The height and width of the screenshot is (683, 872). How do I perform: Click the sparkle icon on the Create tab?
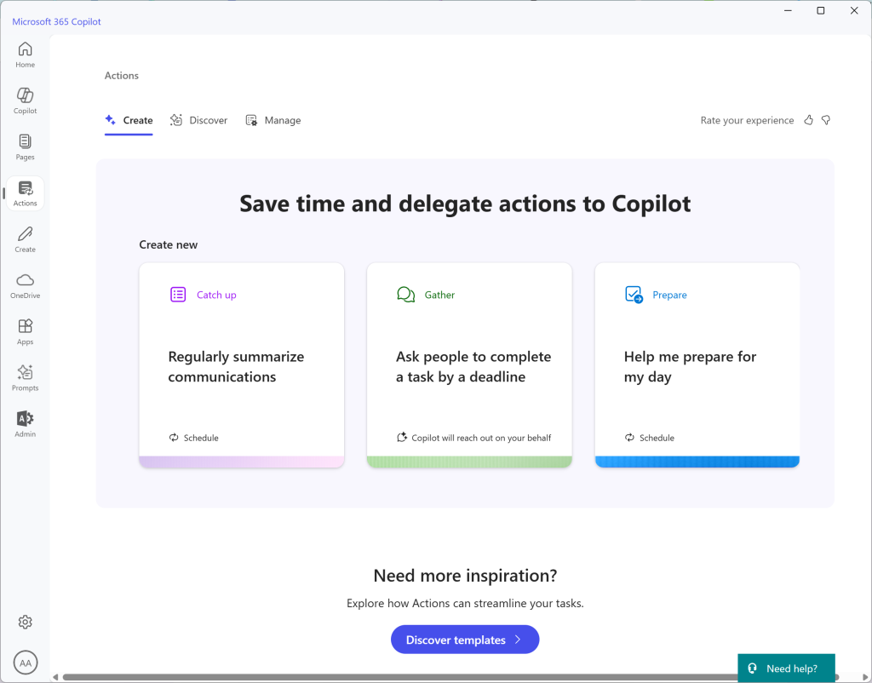tap(110, 119)
